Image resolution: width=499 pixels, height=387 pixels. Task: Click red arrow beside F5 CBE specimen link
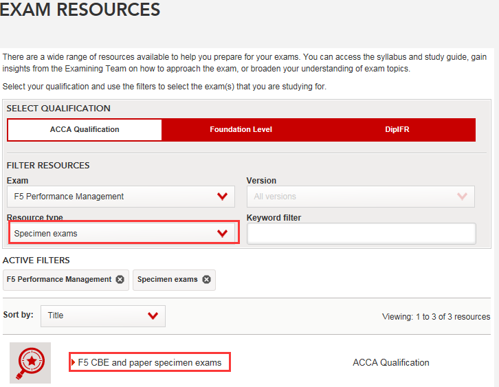(74, 362)
